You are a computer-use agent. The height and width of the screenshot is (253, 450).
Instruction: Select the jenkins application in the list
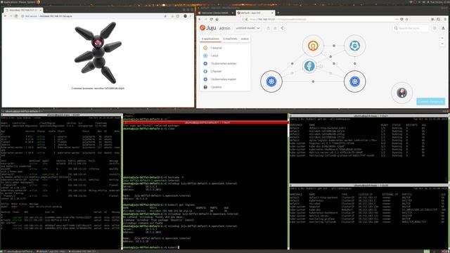tap(225, 87)
